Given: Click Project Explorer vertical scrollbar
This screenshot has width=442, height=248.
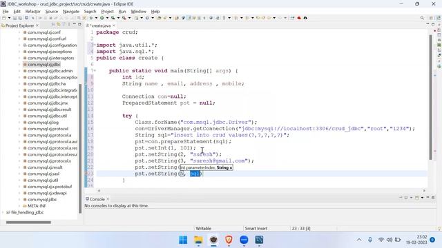Looking at the screenshot, I should coord(80,149).
